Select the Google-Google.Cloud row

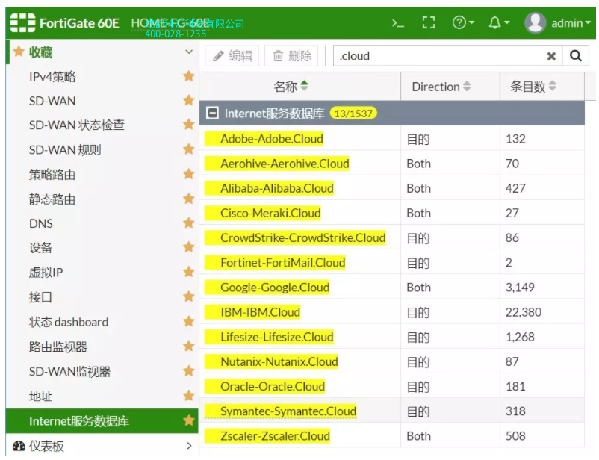(275, 287)
